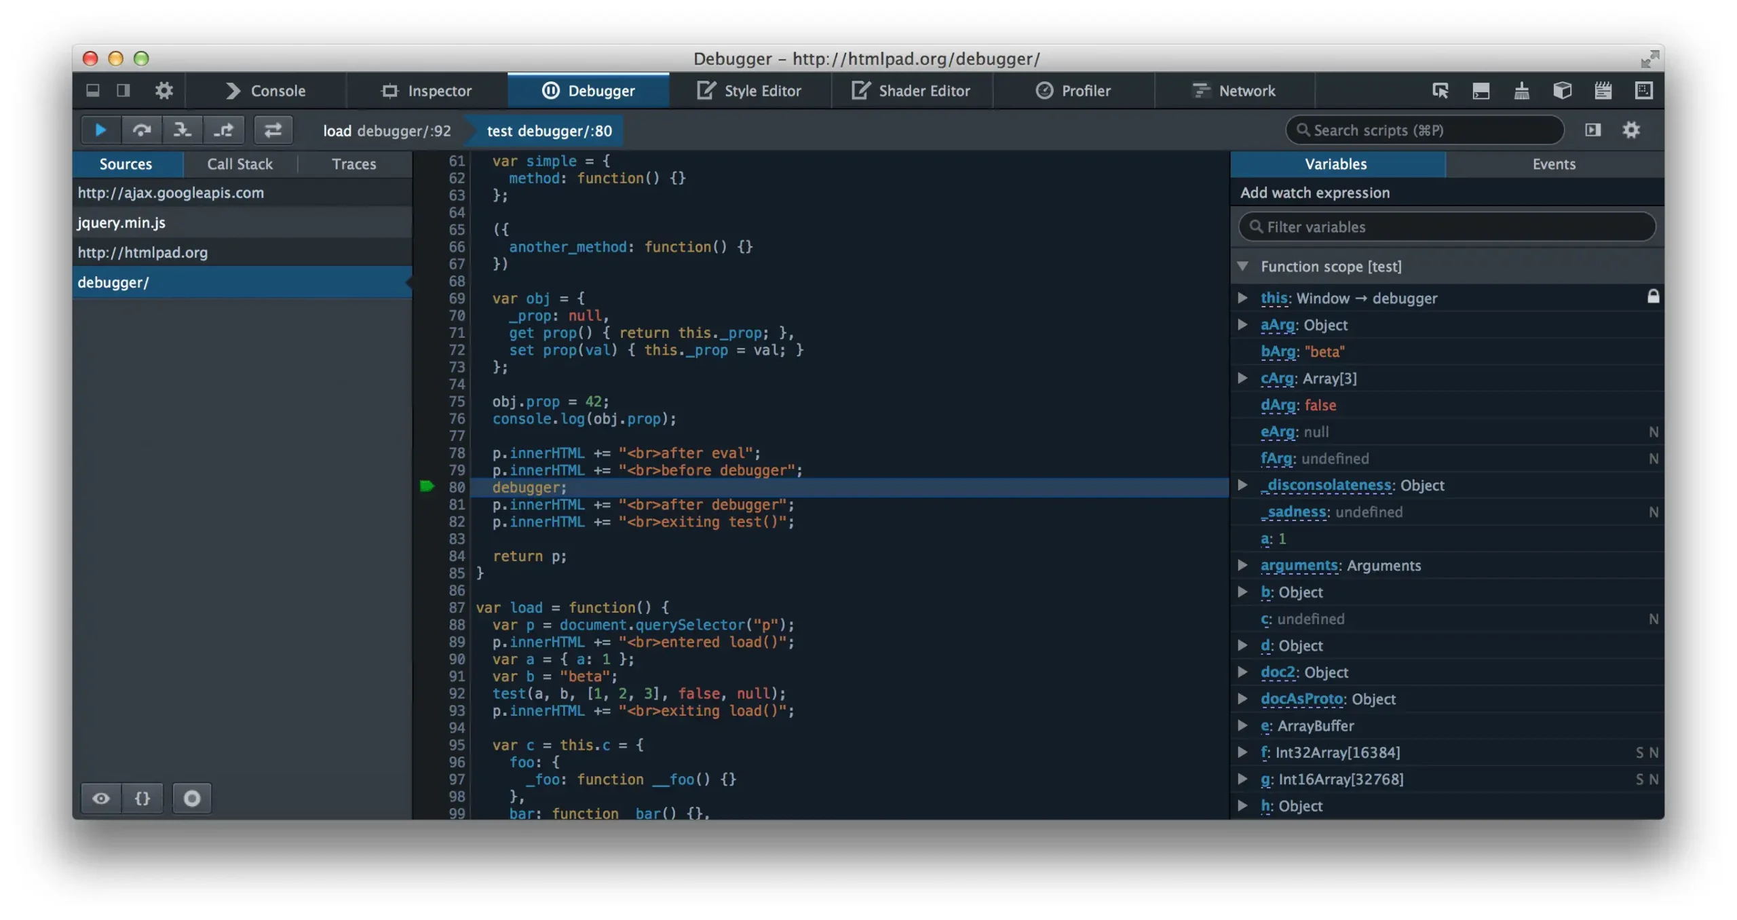Toggle the variables pane collapse icon
The height and width of the screenshot is (920, 1737).
point(1592,130)
